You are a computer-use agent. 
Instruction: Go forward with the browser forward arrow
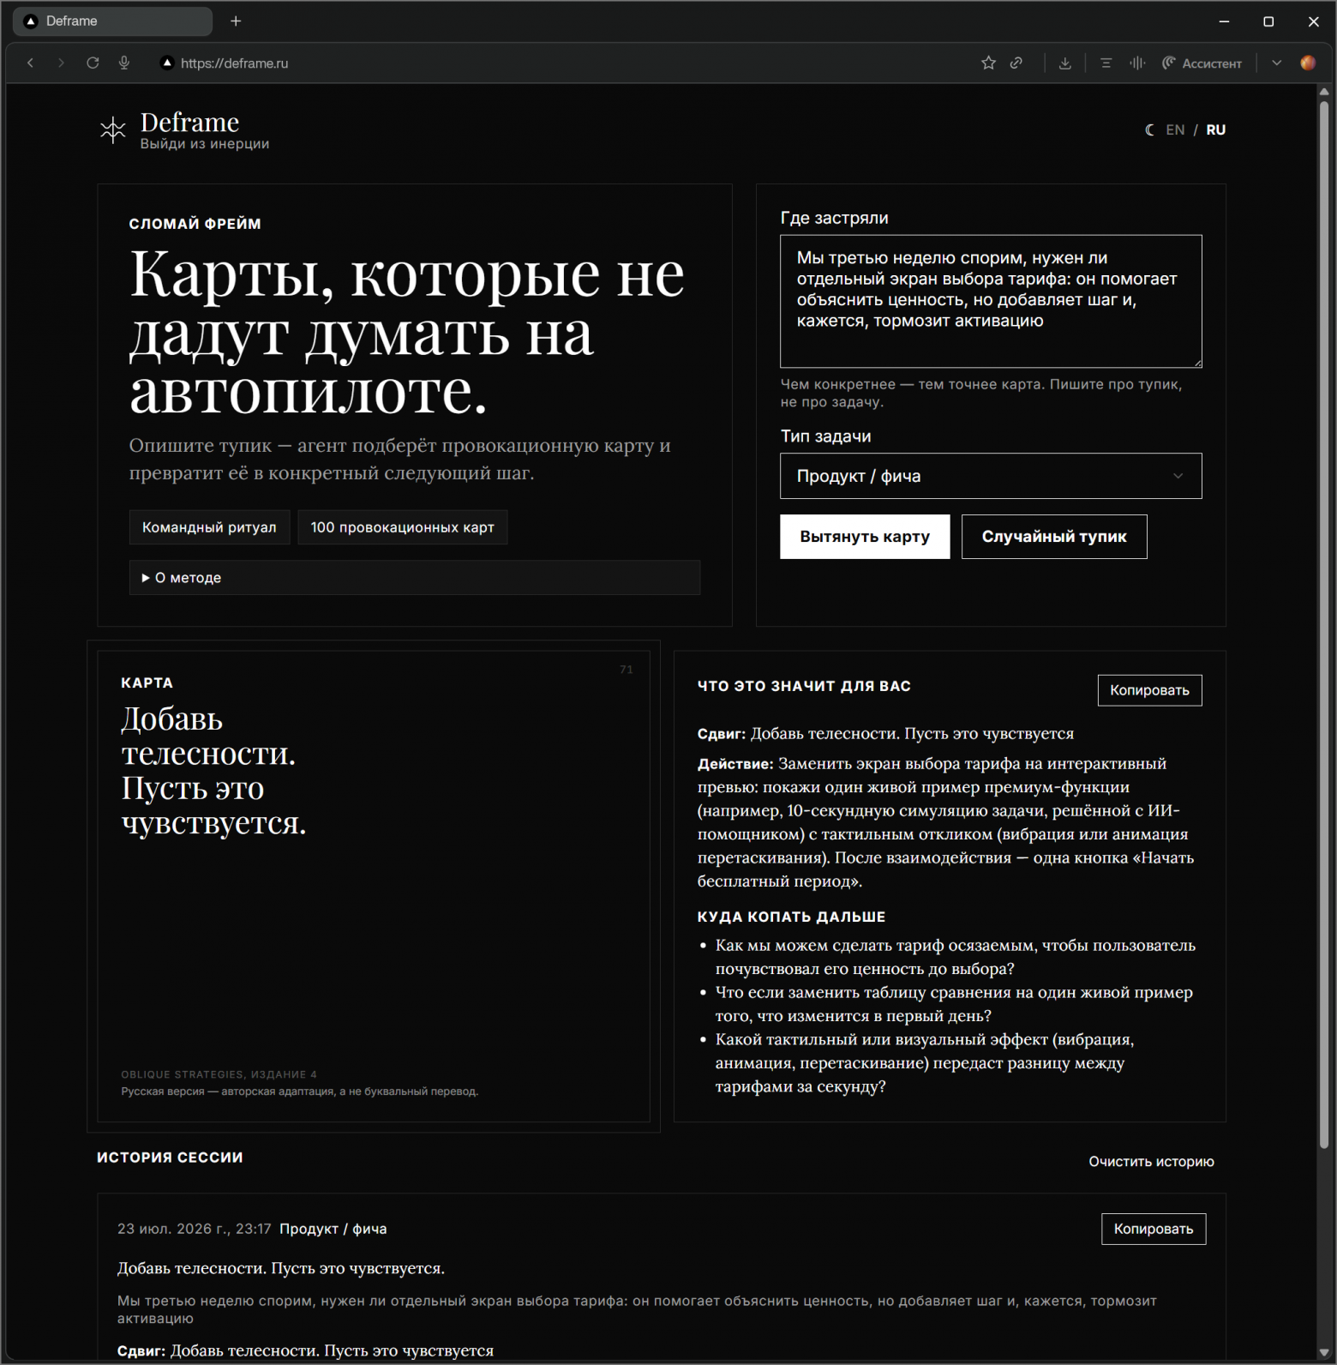[x=61, y=63]
